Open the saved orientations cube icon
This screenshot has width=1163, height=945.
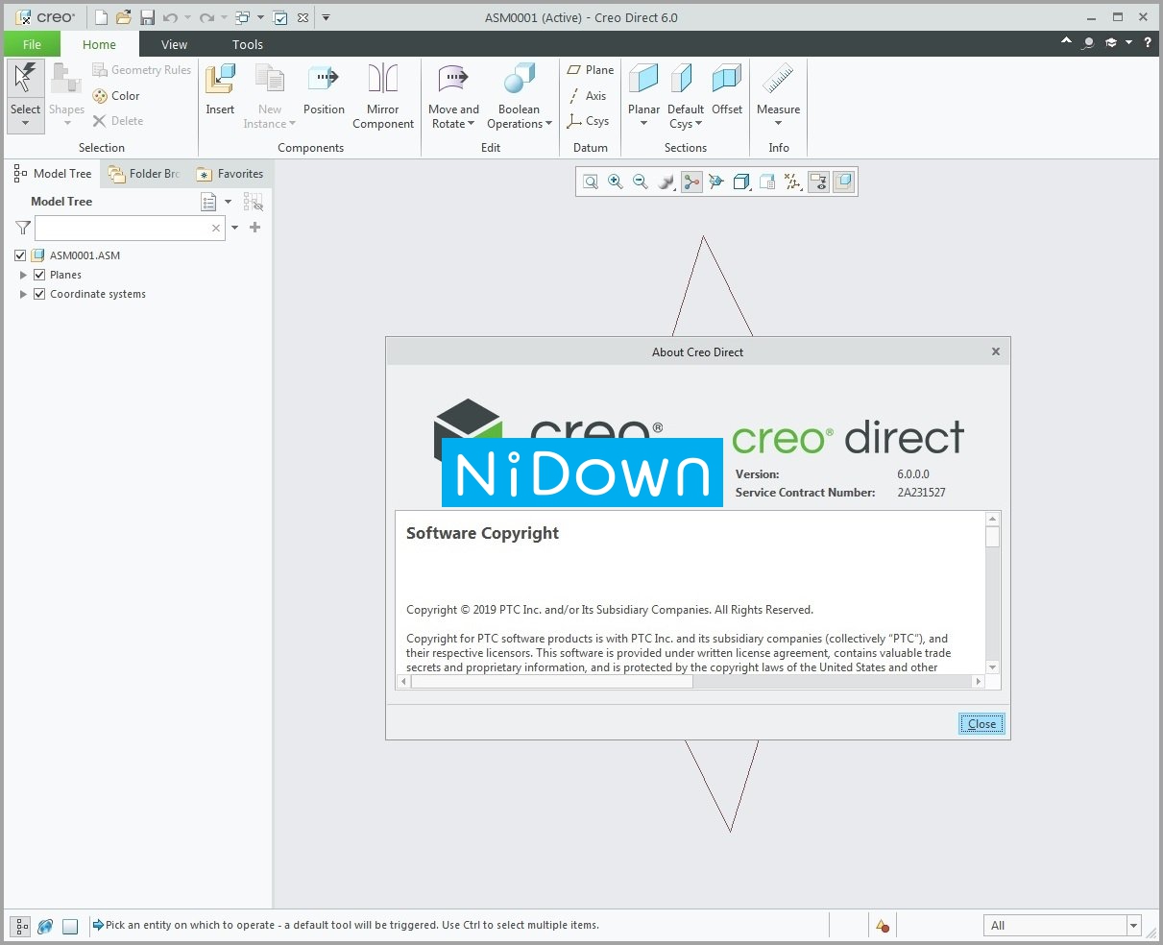click(741, 182)
